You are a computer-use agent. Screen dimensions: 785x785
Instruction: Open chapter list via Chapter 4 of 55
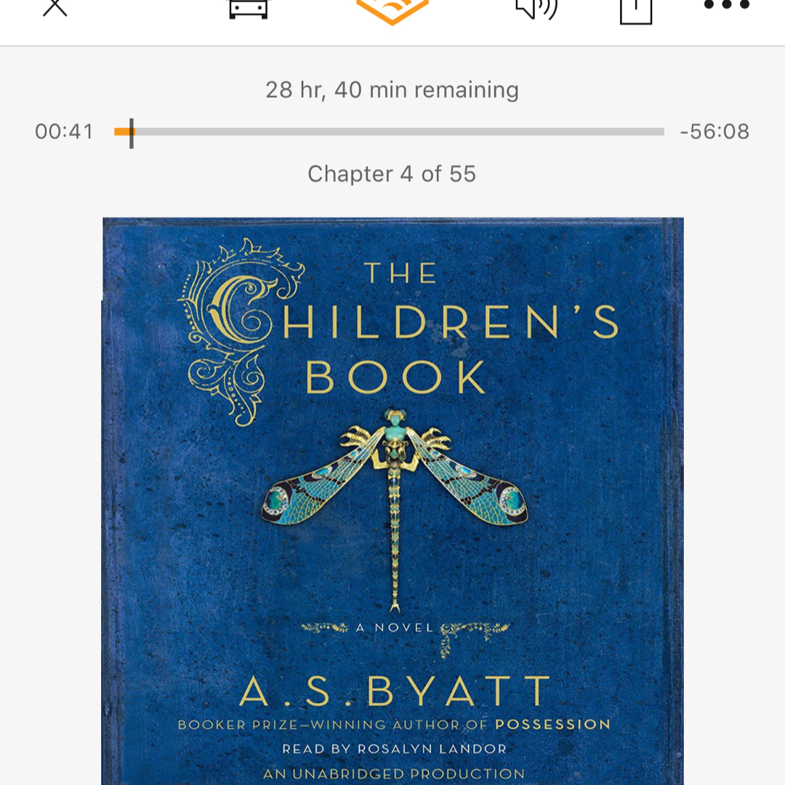click(392, 174)
